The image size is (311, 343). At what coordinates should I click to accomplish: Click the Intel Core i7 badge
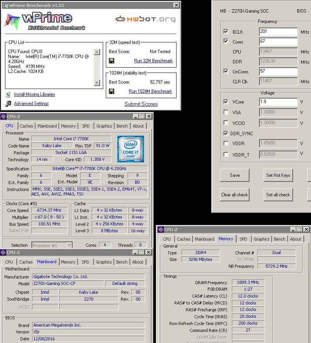click(x=131, y=149)
